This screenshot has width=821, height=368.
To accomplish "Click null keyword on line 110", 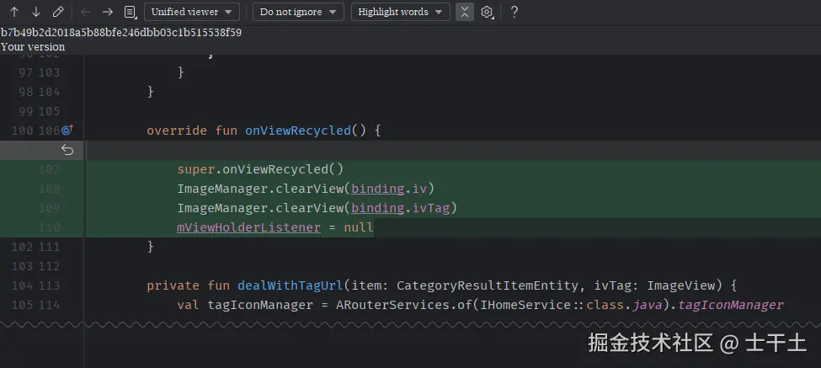I will click(359, 227).
